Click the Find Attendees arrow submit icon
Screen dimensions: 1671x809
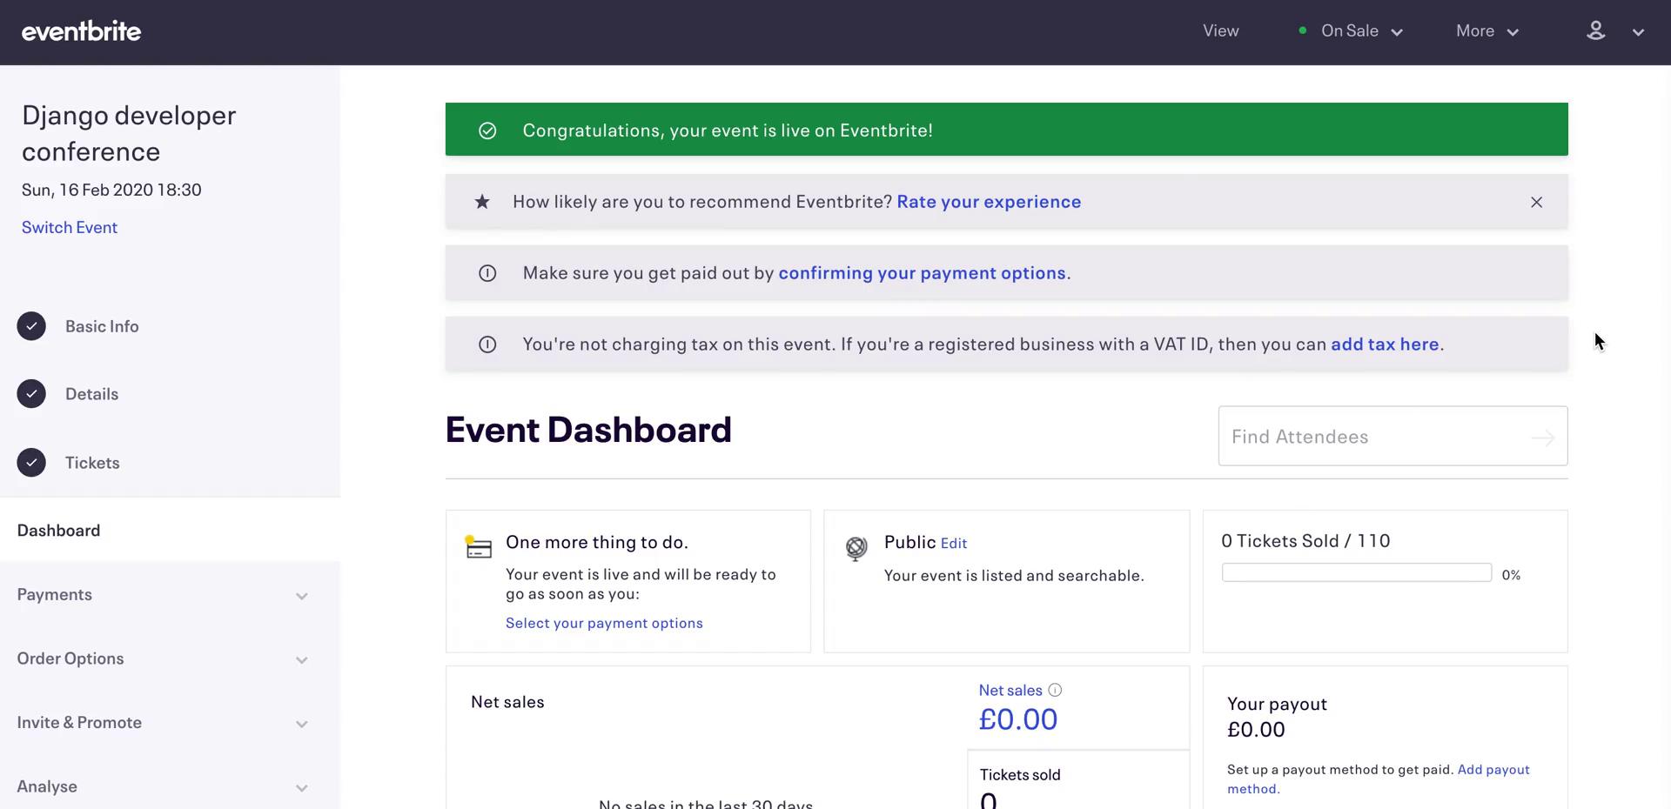click(1542, 438)
